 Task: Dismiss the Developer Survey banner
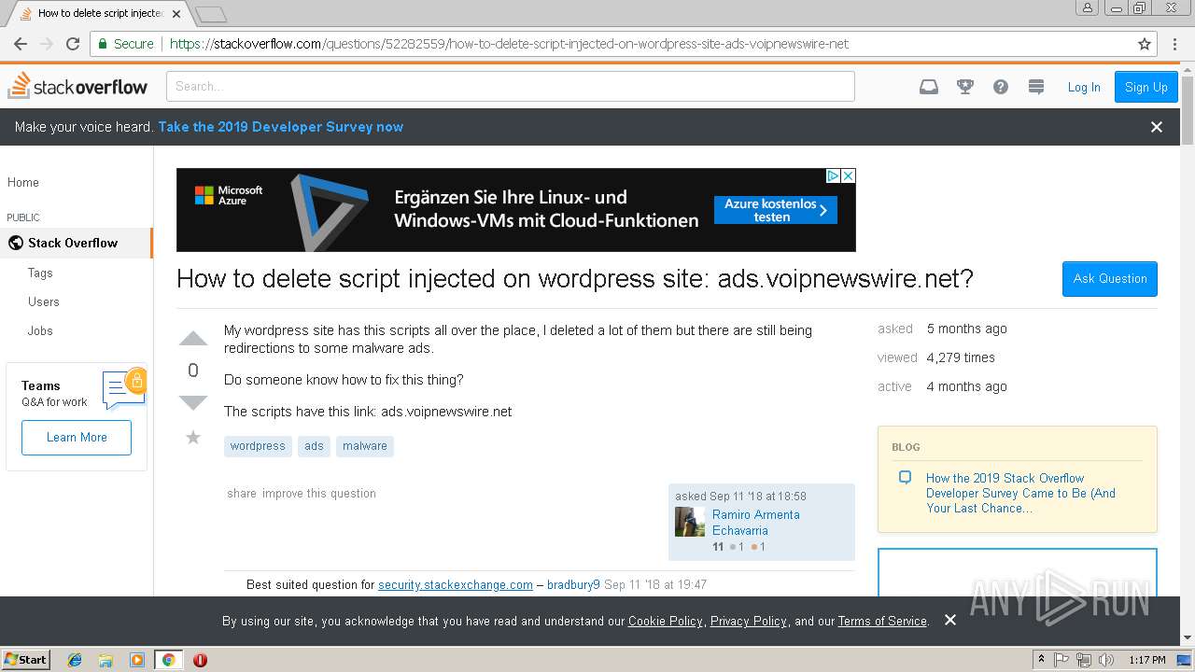click(x=1157, y=127)
